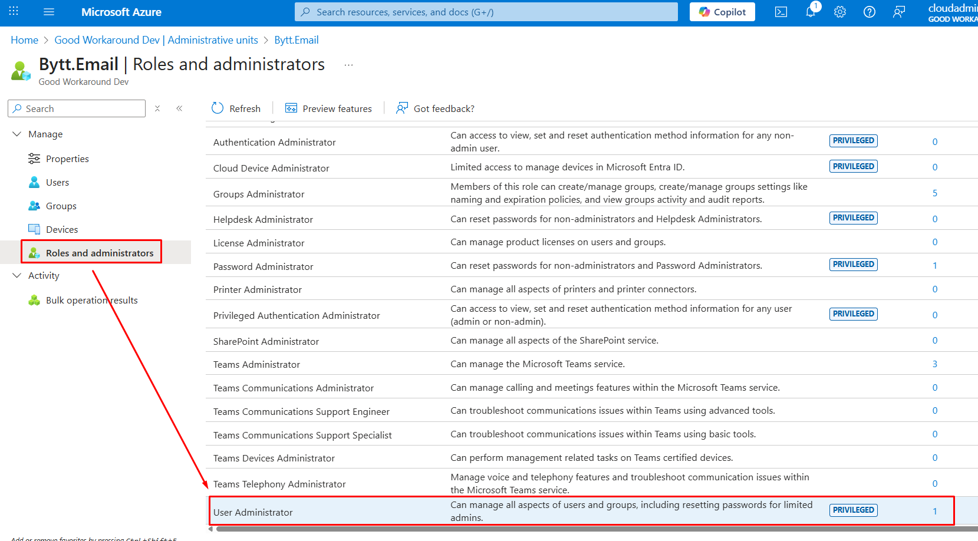Click the Refresh toolbar button
This screenshot has width=978, height=541.
236,108
